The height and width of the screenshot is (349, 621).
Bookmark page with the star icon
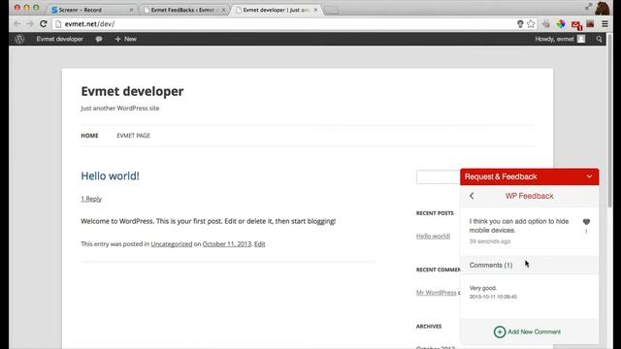(531, 24)
